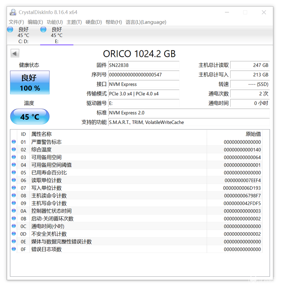Screen dimensions: 282x288
Task: Click status orb of attribute 04 可用备用空间阈值
Action: coord(14,165)
